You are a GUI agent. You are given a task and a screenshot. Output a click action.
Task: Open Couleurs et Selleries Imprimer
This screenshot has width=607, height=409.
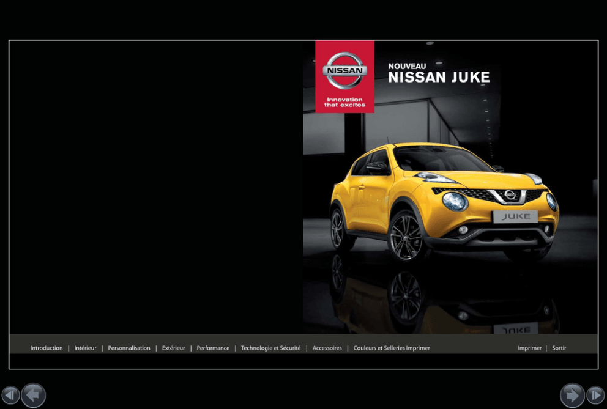click(x=392, y=348)
